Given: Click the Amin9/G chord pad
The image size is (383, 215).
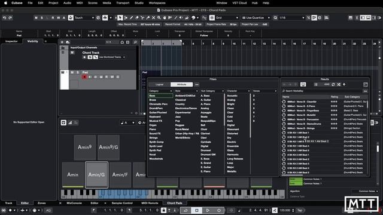Looking at the screenshot, I should coord(108,148).
